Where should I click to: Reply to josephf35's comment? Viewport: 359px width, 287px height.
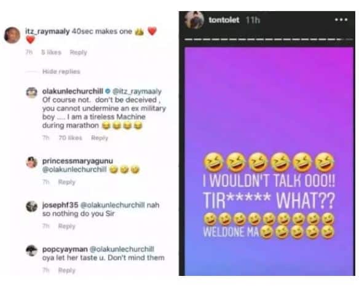pyautogui.click(x=66, y=226)
